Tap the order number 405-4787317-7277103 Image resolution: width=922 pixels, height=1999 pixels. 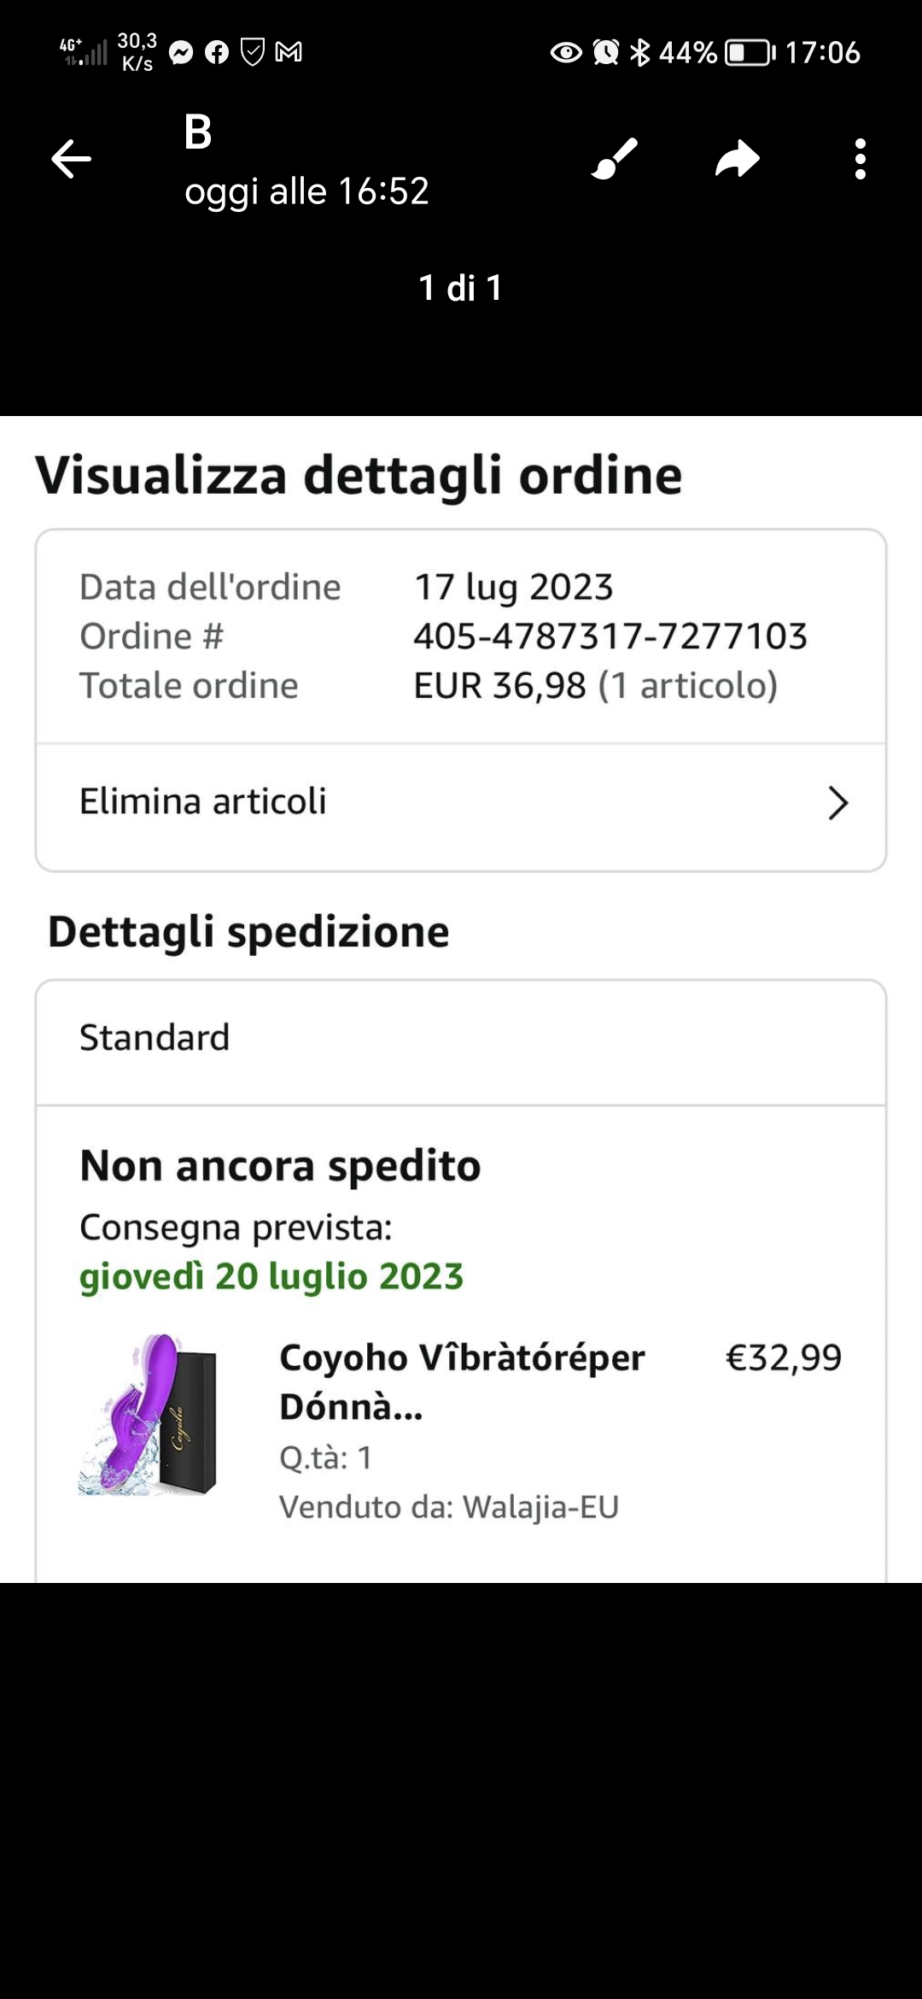610,636
